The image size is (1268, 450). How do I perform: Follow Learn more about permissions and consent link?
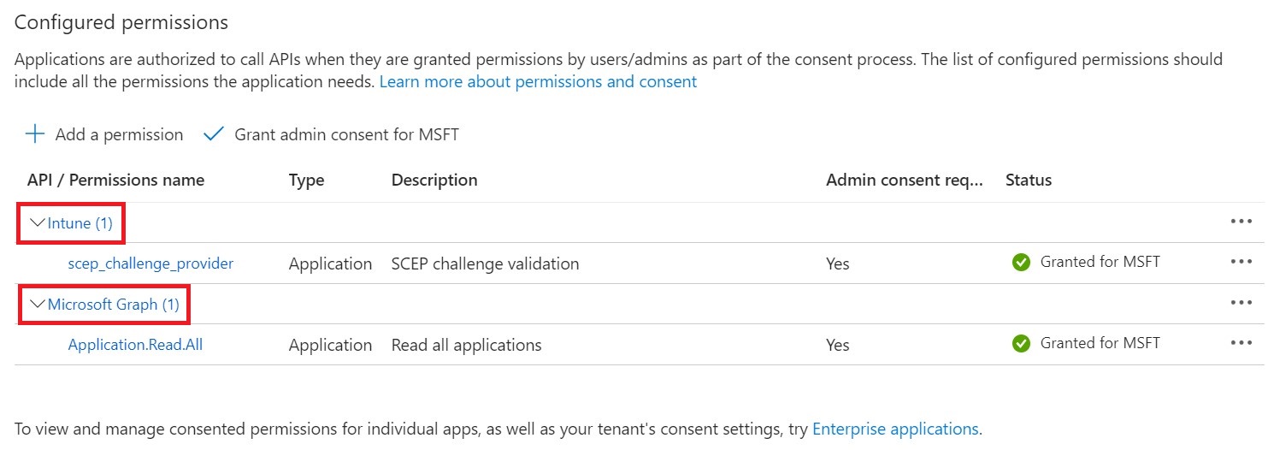[x=538, y=82]
